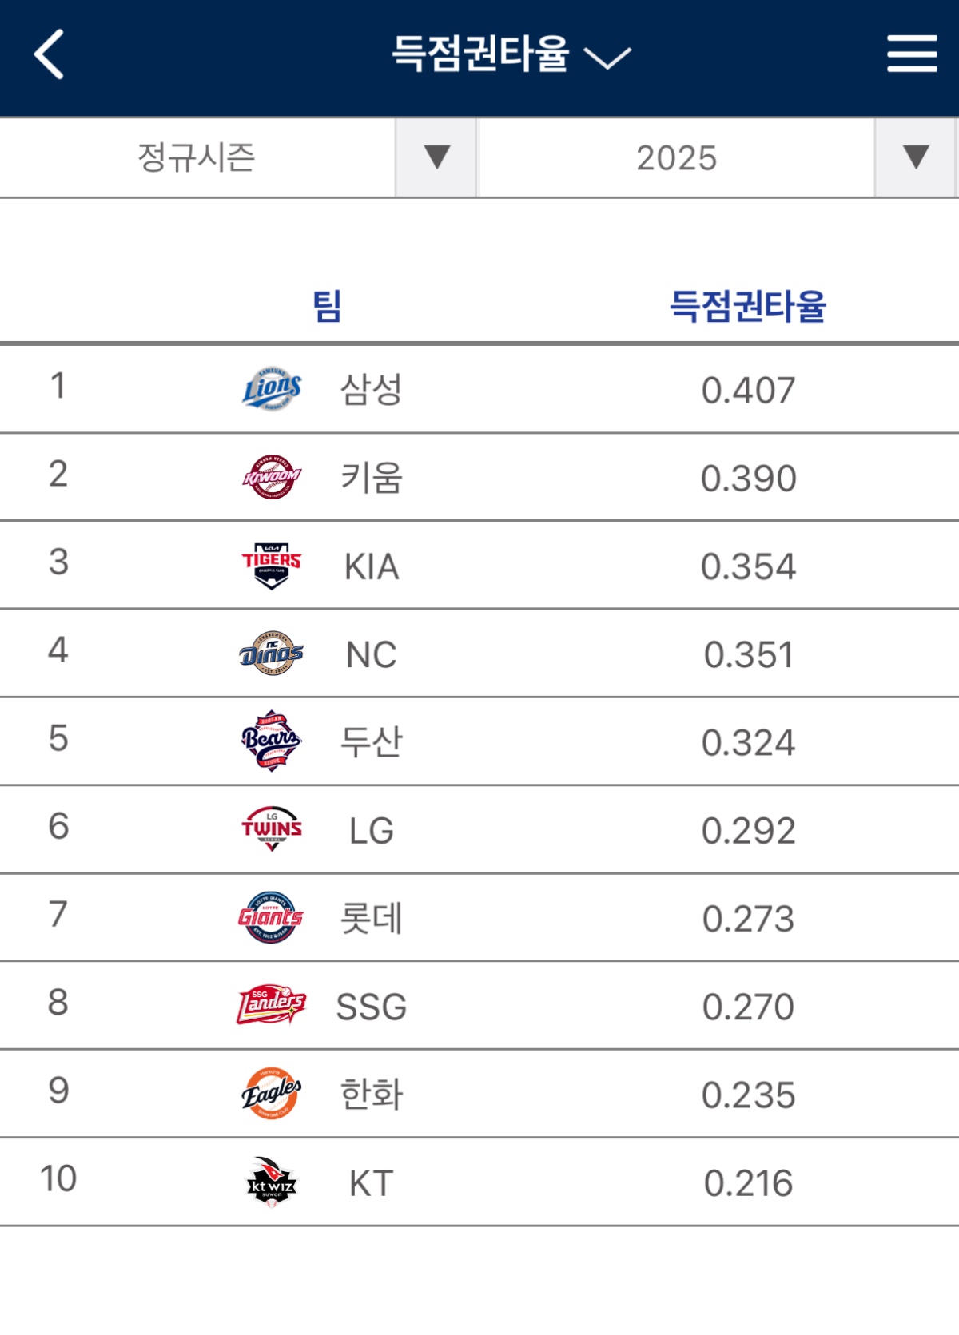Click the 0.216 value in KT row

click(748, 1183)
